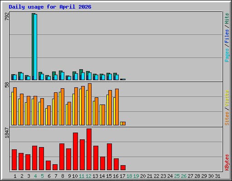Click day 31 on the date axis
This screenshot has width=232, height=181.
217,176
